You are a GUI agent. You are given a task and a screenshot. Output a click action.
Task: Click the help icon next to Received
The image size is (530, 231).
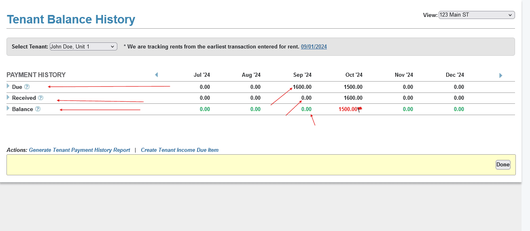(x=40, y=98)
